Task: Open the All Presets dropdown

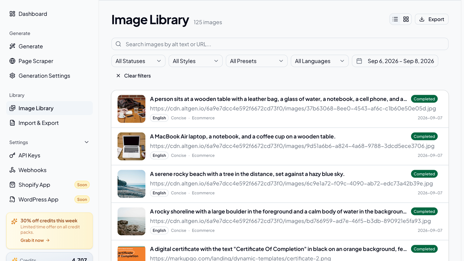Action: coord(257,61)
